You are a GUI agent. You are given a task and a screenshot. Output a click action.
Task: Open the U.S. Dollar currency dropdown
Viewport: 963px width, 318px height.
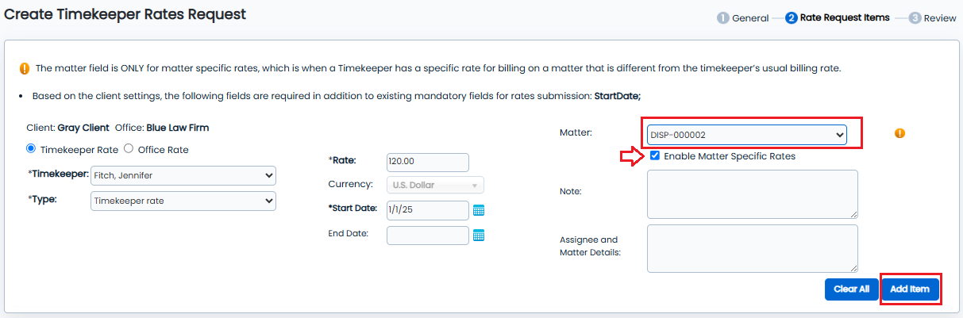pyautogui.click(x=435, y=185)
